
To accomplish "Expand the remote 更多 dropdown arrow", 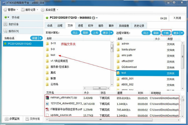I will [182, 33].
